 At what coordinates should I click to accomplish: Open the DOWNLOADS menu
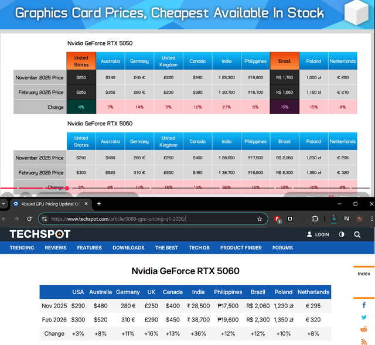click(128, 248)
